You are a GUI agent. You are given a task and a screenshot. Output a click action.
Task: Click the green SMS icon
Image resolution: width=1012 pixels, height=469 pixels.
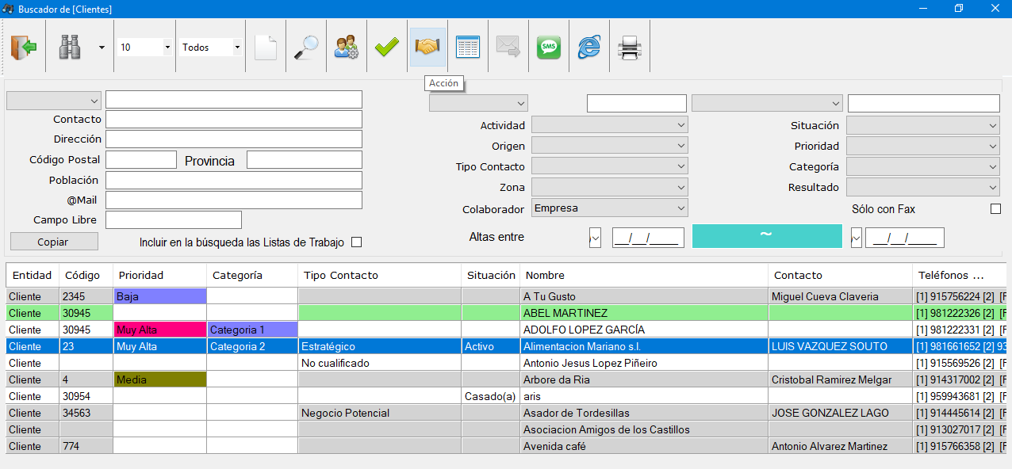point(549,48)
